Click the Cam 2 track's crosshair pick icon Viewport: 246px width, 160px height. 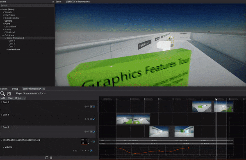(86, 132)
